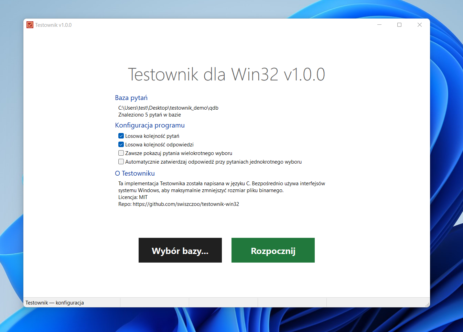Click the resize grip in the status bar corner
This screenshot has height=332, width=463.
[x=428, y=305]
